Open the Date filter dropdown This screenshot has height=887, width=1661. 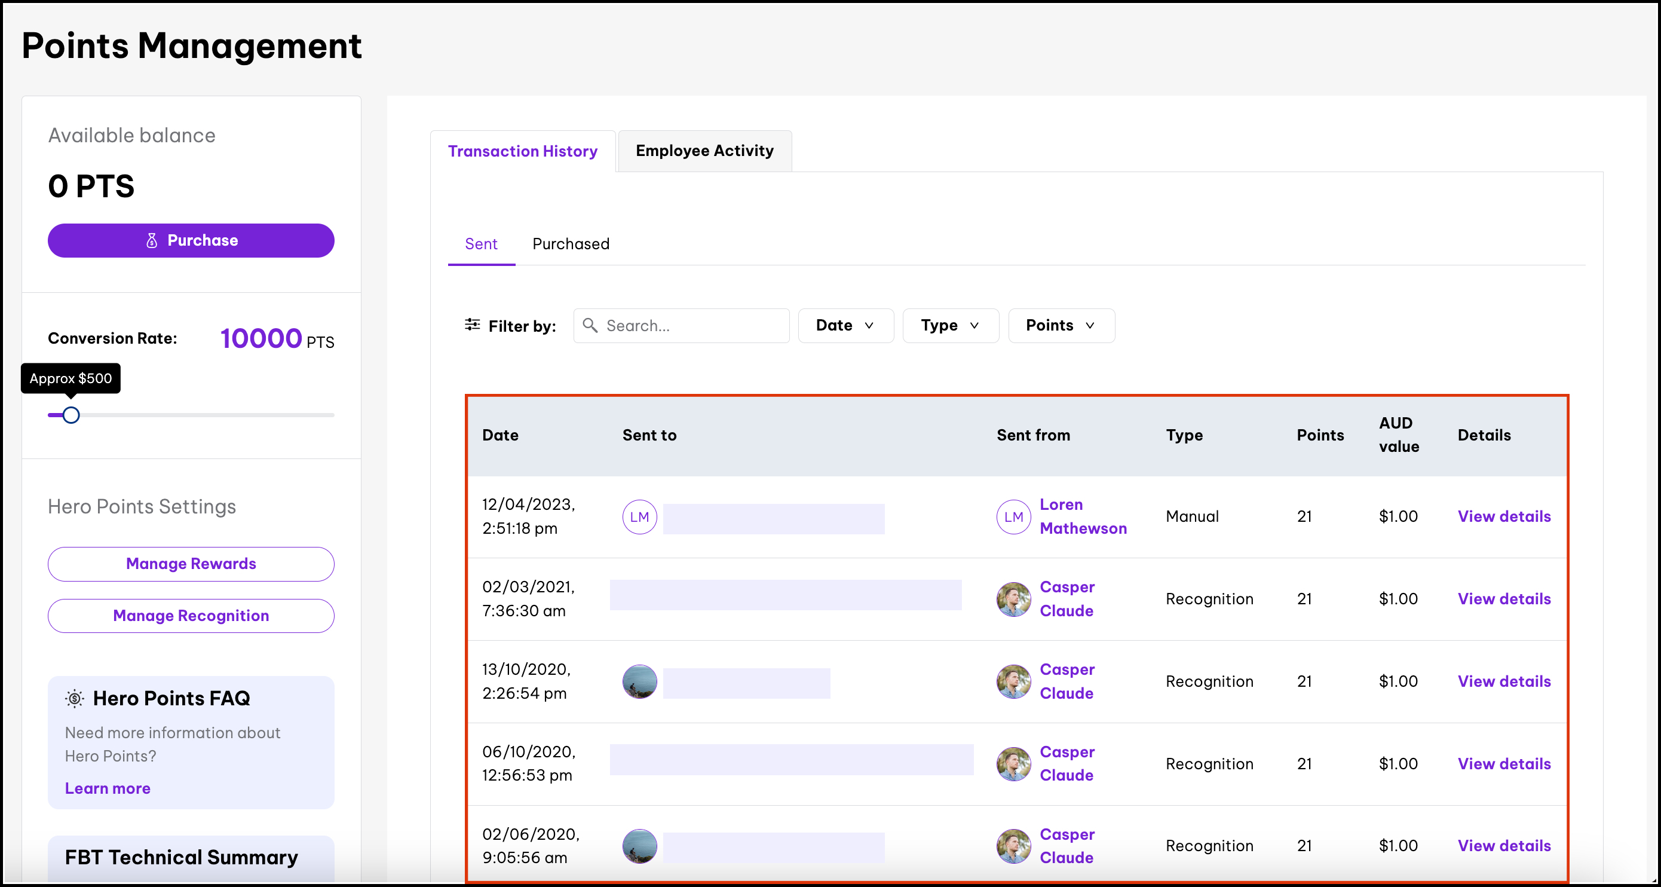point(845,325)
